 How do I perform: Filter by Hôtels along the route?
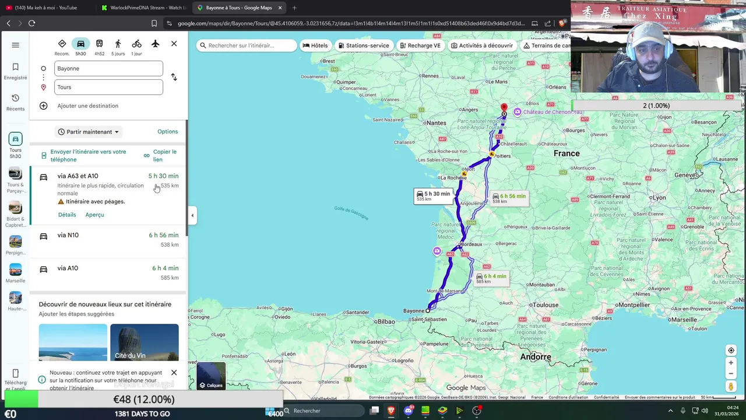tap(315, 45)
